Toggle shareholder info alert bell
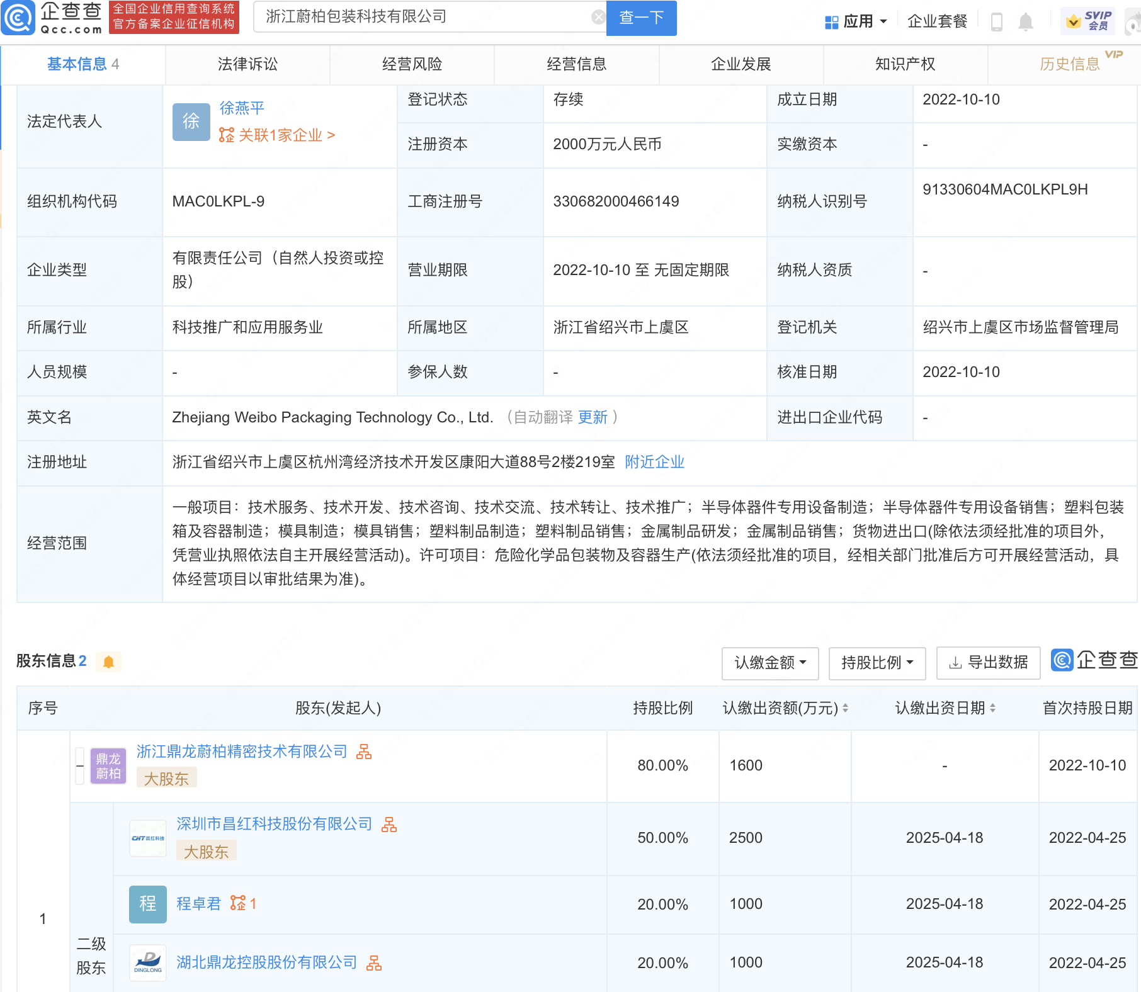 pos(108,662)
